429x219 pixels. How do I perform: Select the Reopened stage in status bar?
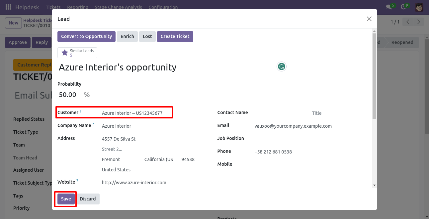402,42
